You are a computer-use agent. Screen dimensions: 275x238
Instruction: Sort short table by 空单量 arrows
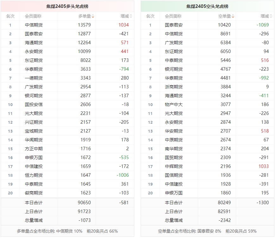point(233,16)
